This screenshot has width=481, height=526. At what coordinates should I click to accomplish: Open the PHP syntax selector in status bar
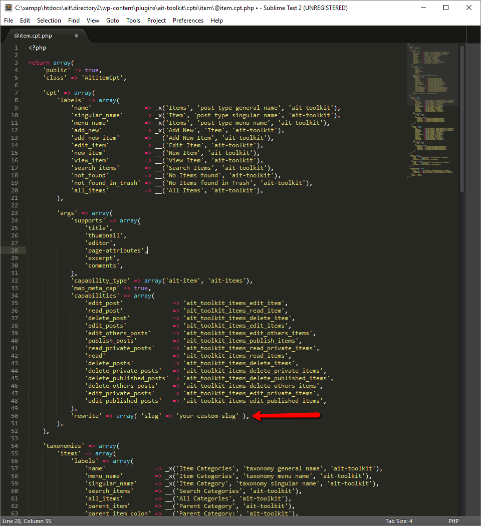pyautogui.click(x=453, y=521)
